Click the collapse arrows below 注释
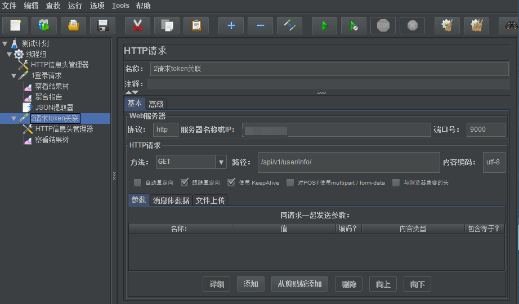 tap(132, 92)
